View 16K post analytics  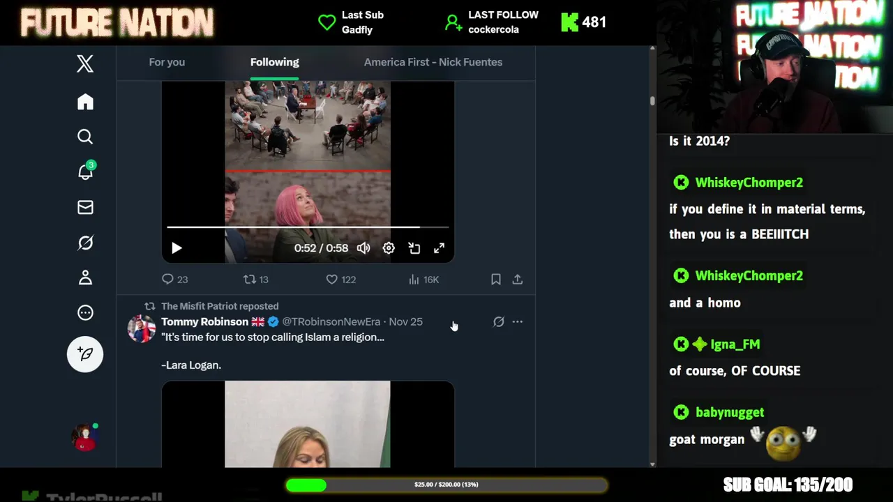pos(423,280)
